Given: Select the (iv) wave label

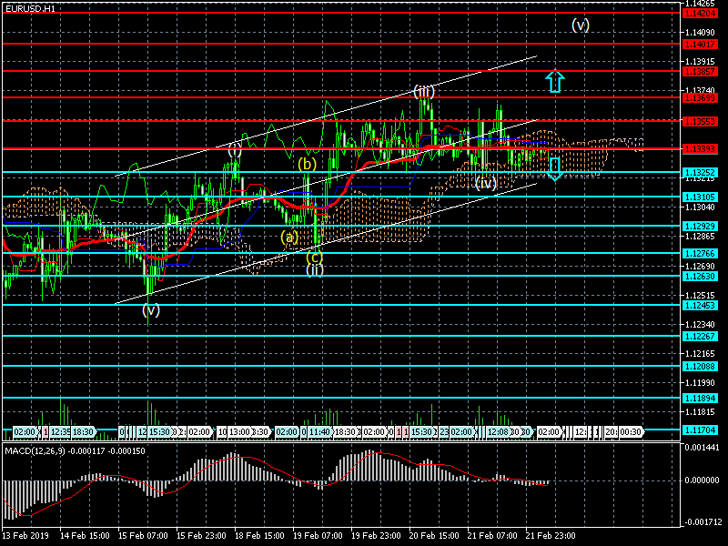Looking at the screenshot, I should point(486,183).
